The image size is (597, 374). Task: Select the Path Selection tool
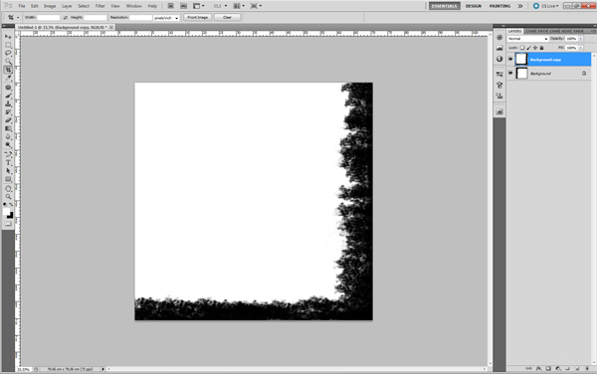8,171
